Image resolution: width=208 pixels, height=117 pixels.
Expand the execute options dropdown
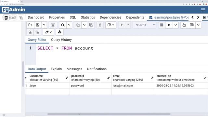pyautogui.click(x=175, y=25)
